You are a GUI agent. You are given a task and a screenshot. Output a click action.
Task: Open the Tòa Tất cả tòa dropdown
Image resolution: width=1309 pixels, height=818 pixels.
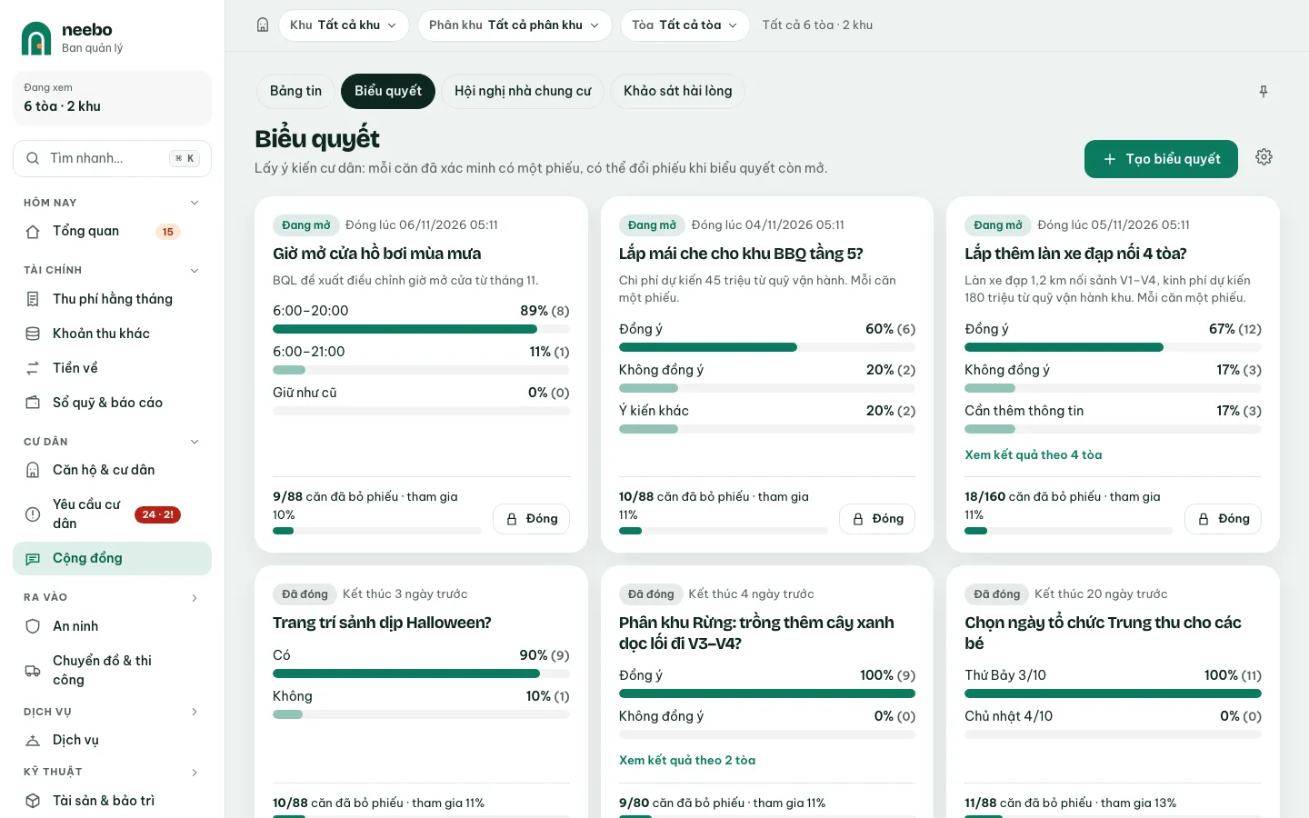coord(685,25)
